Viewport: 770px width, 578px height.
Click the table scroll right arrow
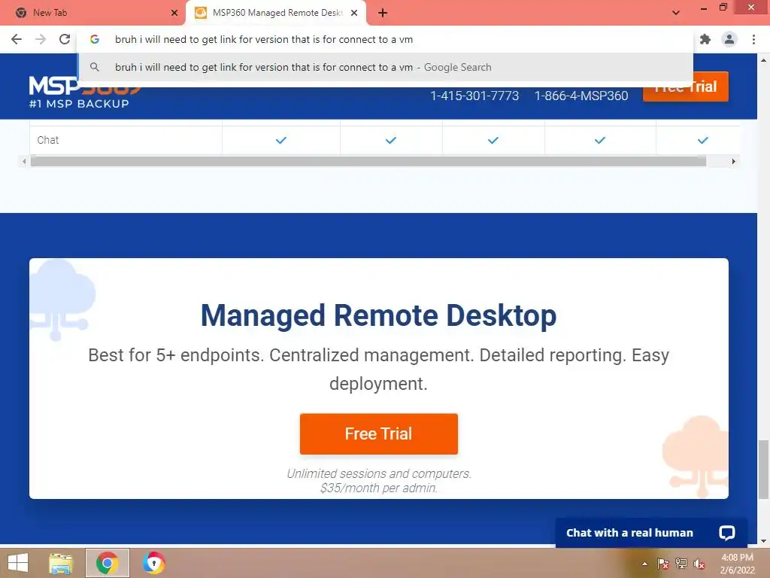click(x=734, y=161)
